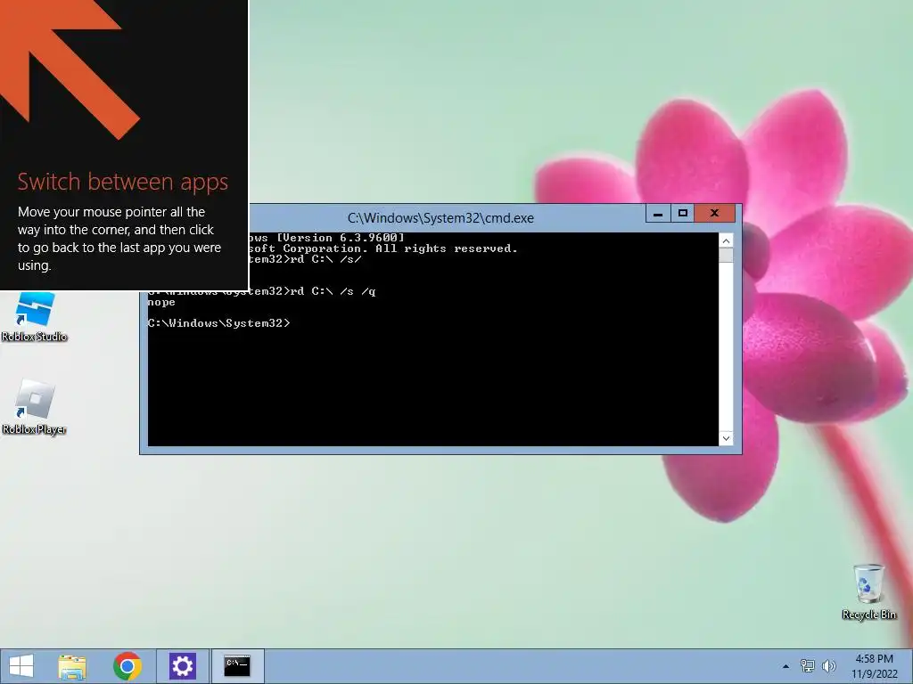This screenshot has height=684, width=913.
Task: Minimize the cmd.exe window
Action: (658, 214)
